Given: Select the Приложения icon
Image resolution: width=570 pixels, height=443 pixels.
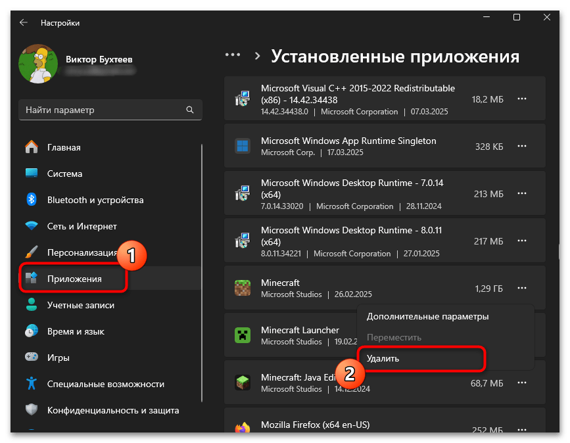Looking at the screenshot, I should (x=32, y=279).
